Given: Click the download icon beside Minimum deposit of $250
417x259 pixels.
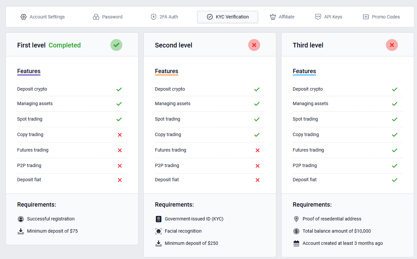Looking at the screenshot, I should pyautogui.click(x=159, y=244).
